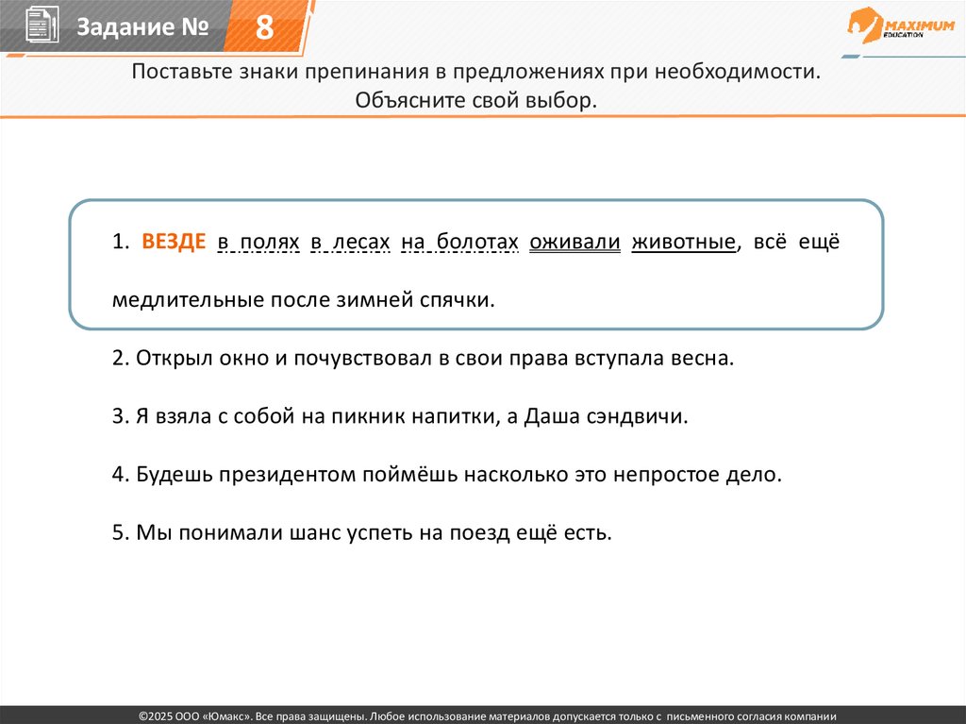Click the instruction 'Поставьте знаки препинания в предложениях'
The height and width of the screenshot is (724, 966).
click(475, 72)
